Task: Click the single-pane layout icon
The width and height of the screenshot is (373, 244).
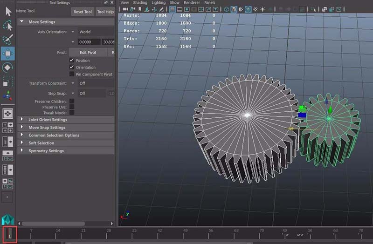Action: 7,113
